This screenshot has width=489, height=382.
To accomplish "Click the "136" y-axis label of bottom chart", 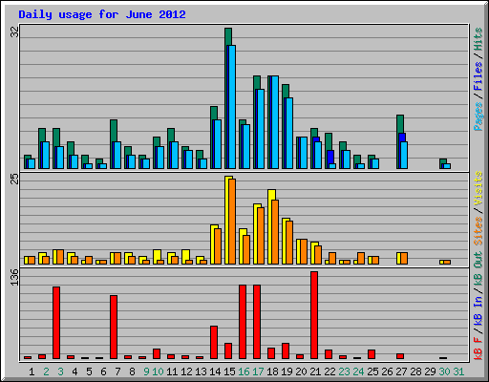I will (x=14, y=277).
